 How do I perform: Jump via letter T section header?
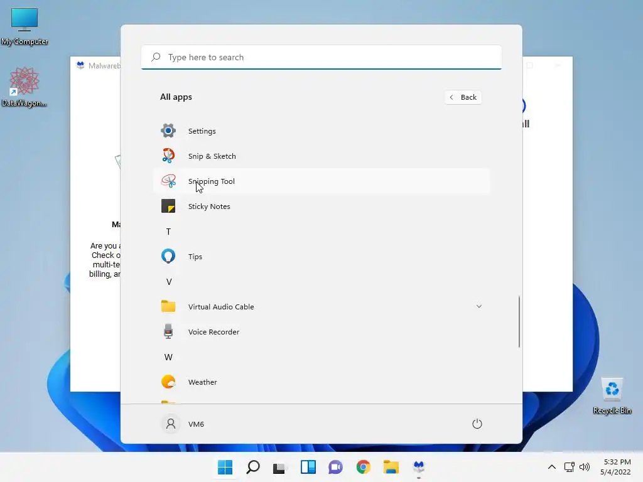(168, 232)
